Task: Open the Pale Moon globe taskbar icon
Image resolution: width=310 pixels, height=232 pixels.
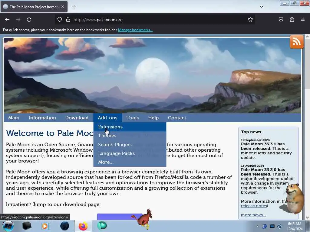Action: (64, 226)
